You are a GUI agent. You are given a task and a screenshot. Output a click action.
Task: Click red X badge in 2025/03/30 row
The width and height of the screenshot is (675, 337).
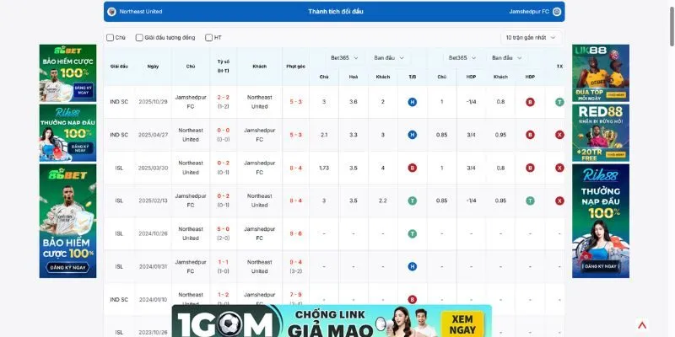coord(559,168)
